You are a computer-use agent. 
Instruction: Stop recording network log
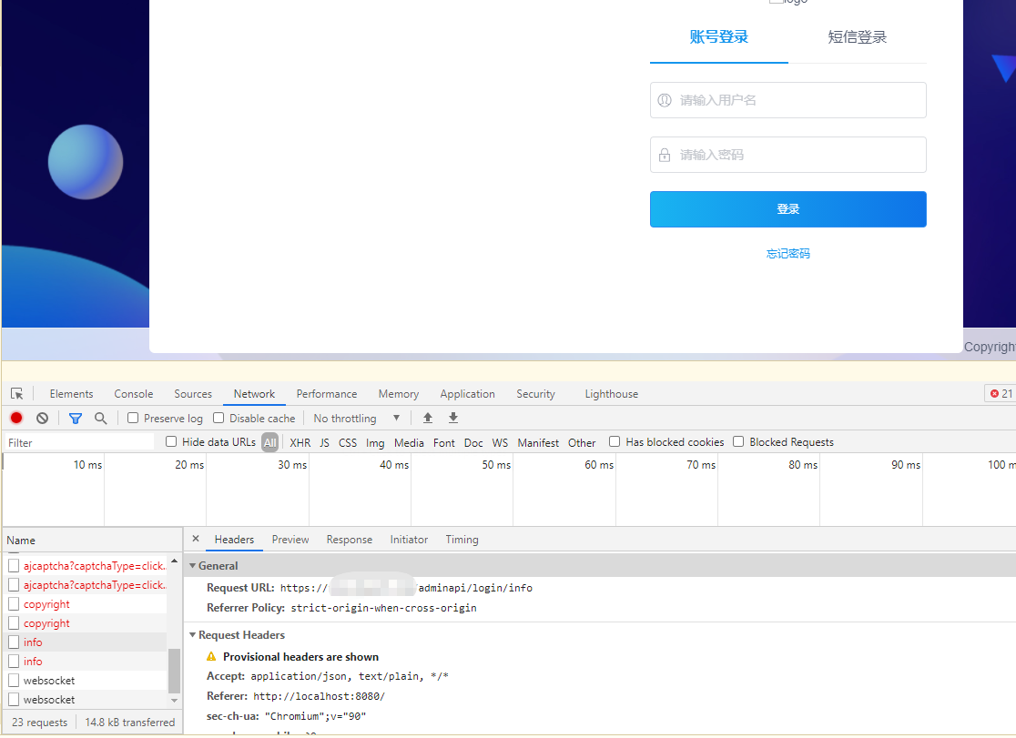16,419
